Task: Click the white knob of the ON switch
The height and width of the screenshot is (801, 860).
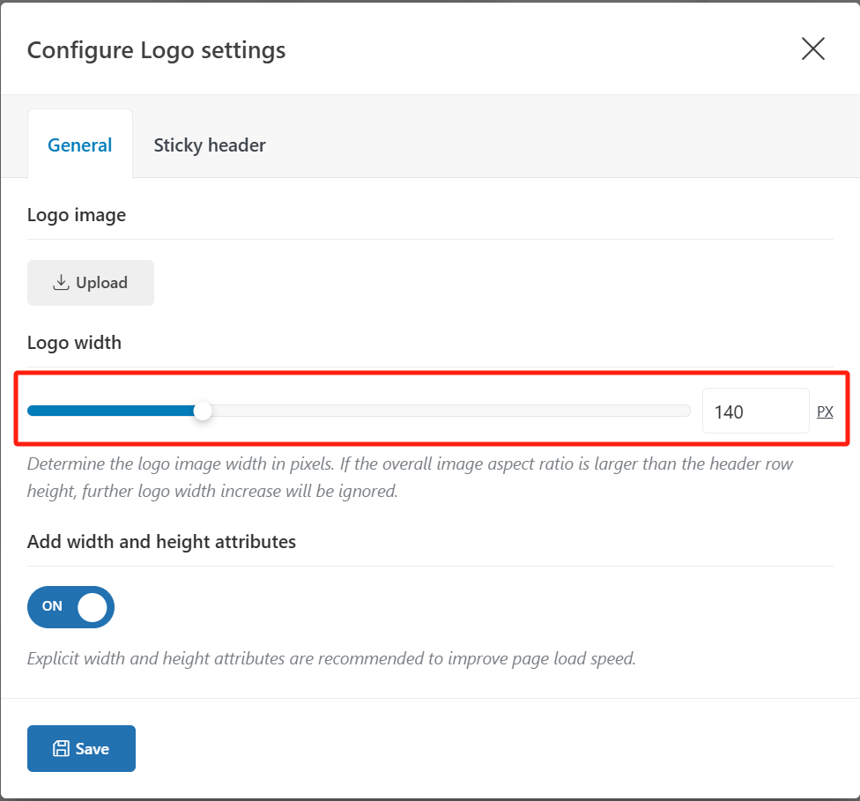Action: pos(92,606)
